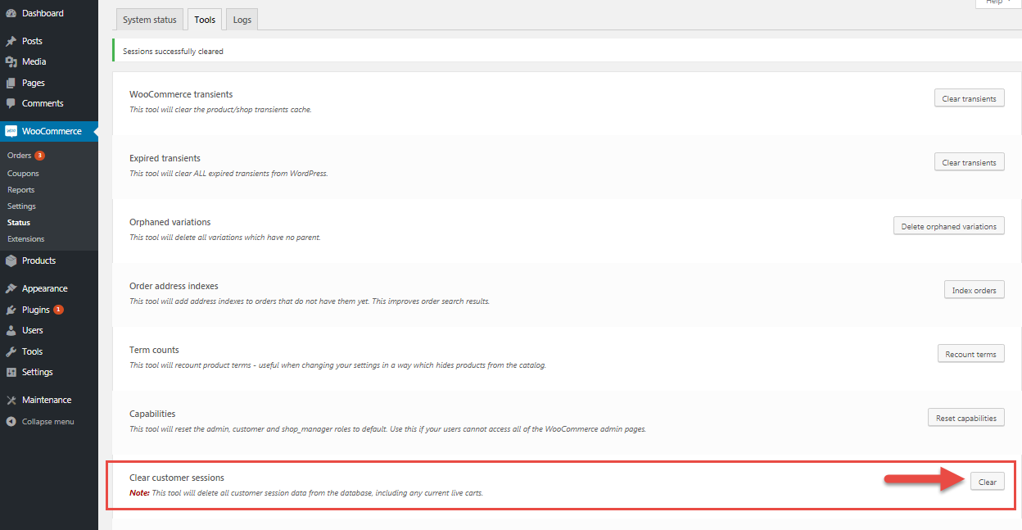Click the red 'Note:' label text
The height and width of the screenshot is (530, 1022).
click(x=139, y=493)
